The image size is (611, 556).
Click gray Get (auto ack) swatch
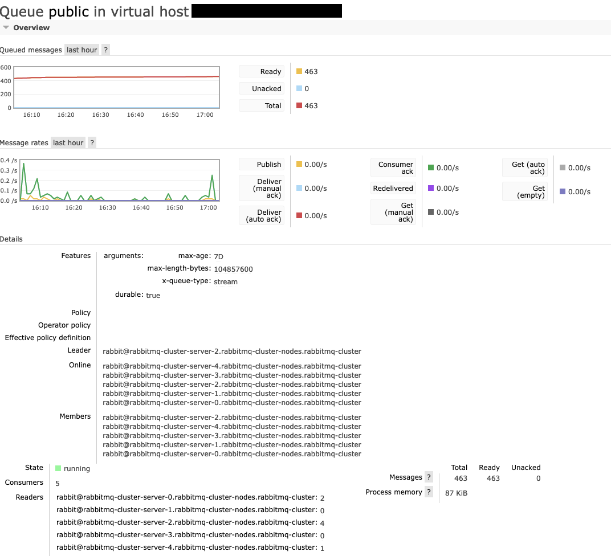click(563, 167)
